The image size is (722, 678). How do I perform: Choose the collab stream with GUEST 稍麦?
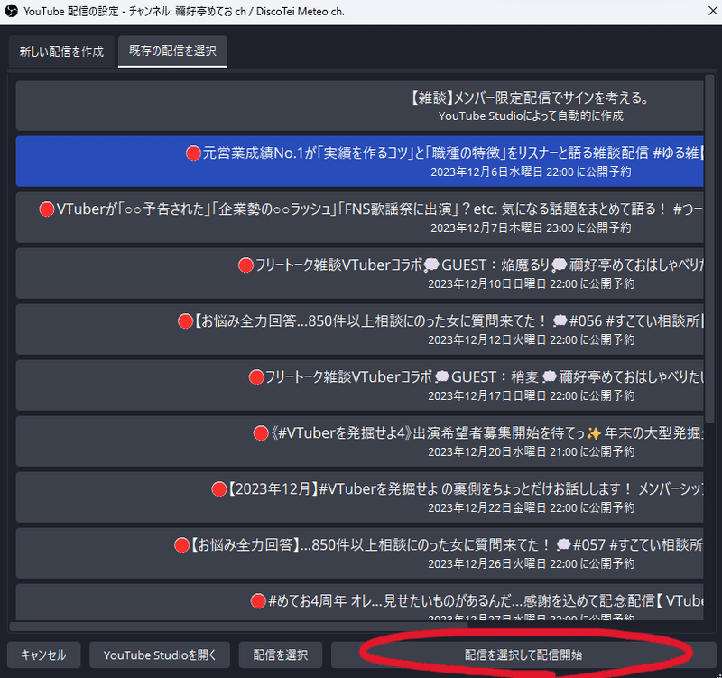tap(359, 385)
